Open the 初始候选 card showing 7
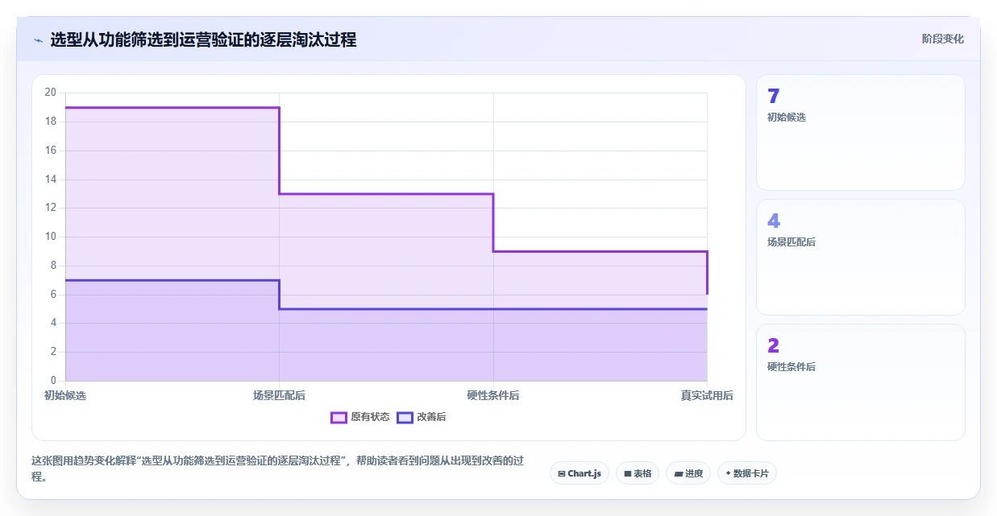Image resolution: width=997 pixels, height=516 pixels. coord(860,132)
